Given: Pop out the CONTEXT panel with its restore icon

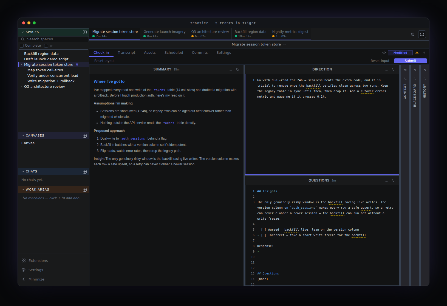Looking at the screenshot, I should pyautogui.click(x=405, y=70).
